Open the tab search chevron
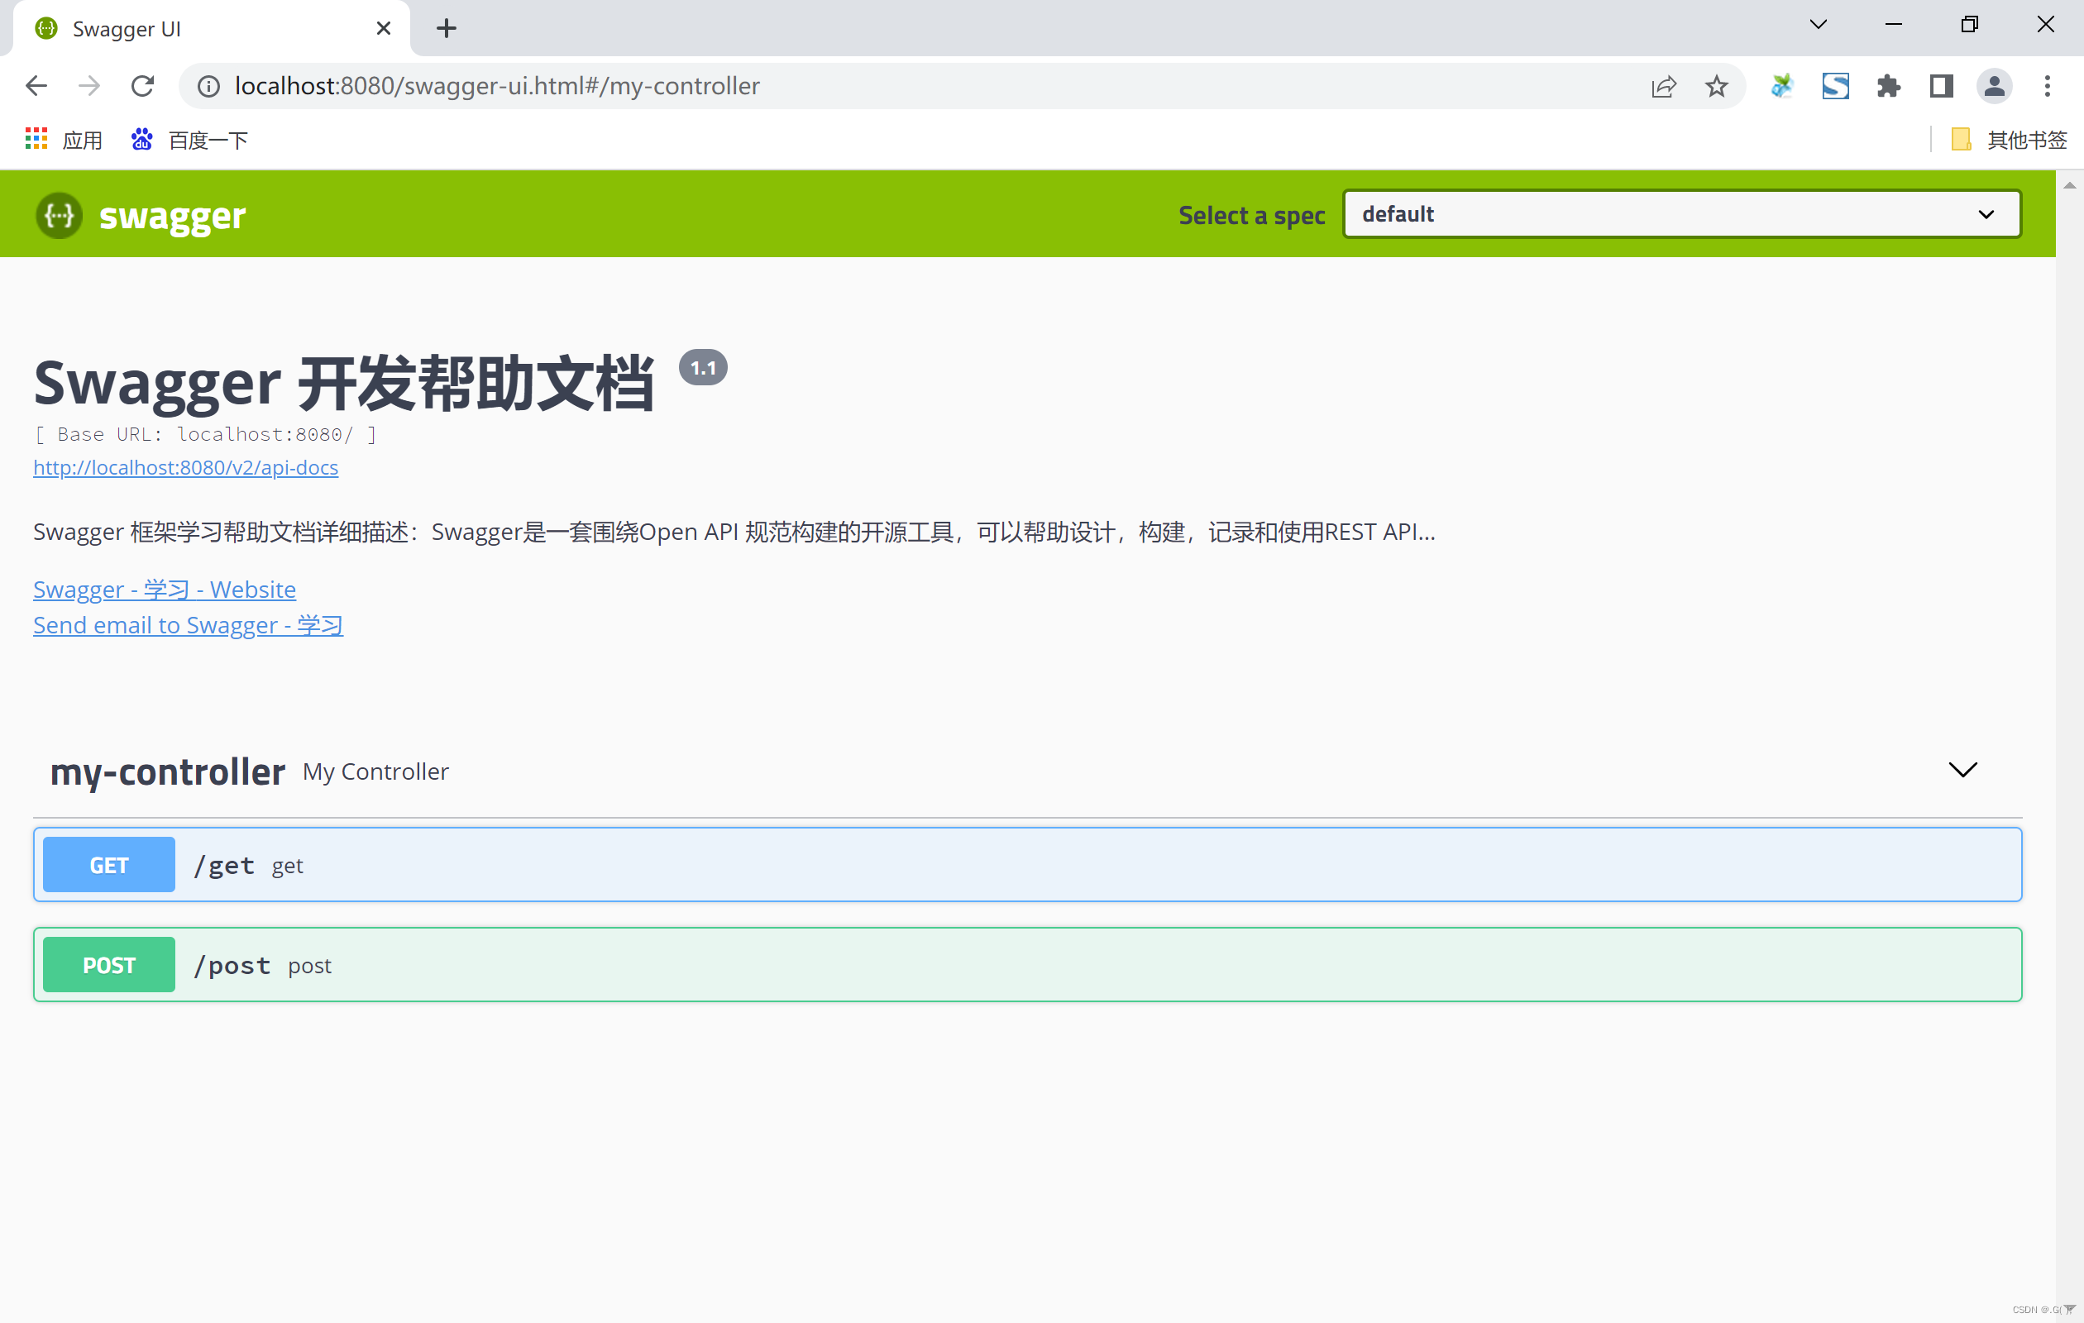The height and width of the screenshot is (1323, 2084). coord(1818,24)
